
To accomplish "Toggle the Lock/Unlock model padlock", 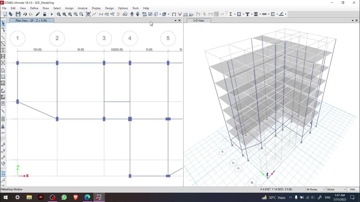I will (x=45, y=14).
